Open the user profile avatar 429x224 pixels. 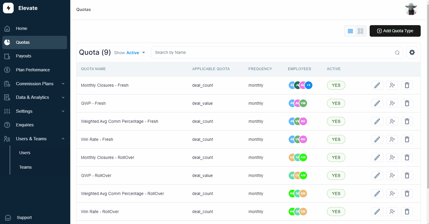click(x=411, y=9)
